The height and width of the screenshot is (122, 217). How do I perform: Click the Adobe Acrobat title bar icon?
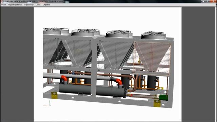(x=2, y=1)
